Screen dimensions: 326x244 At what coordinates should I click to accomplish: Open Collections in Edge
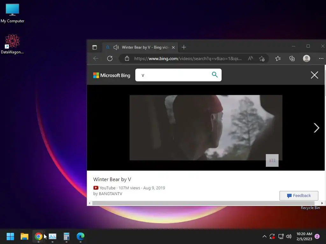click(x=292, y=58)
